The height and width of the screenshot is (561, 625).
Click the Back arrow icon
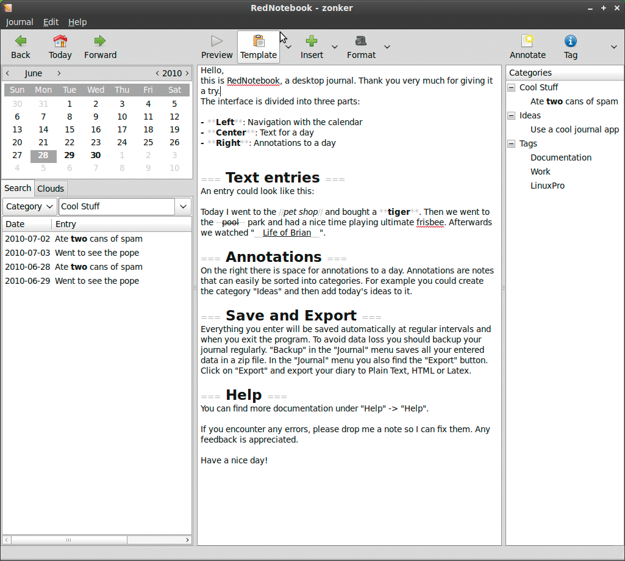pyautogui.click(x=21, y=41)
